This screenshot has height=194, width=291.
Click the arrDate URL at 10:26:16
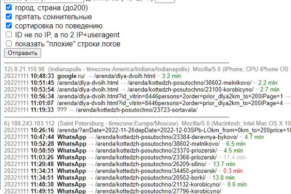[x=174, y=130]
